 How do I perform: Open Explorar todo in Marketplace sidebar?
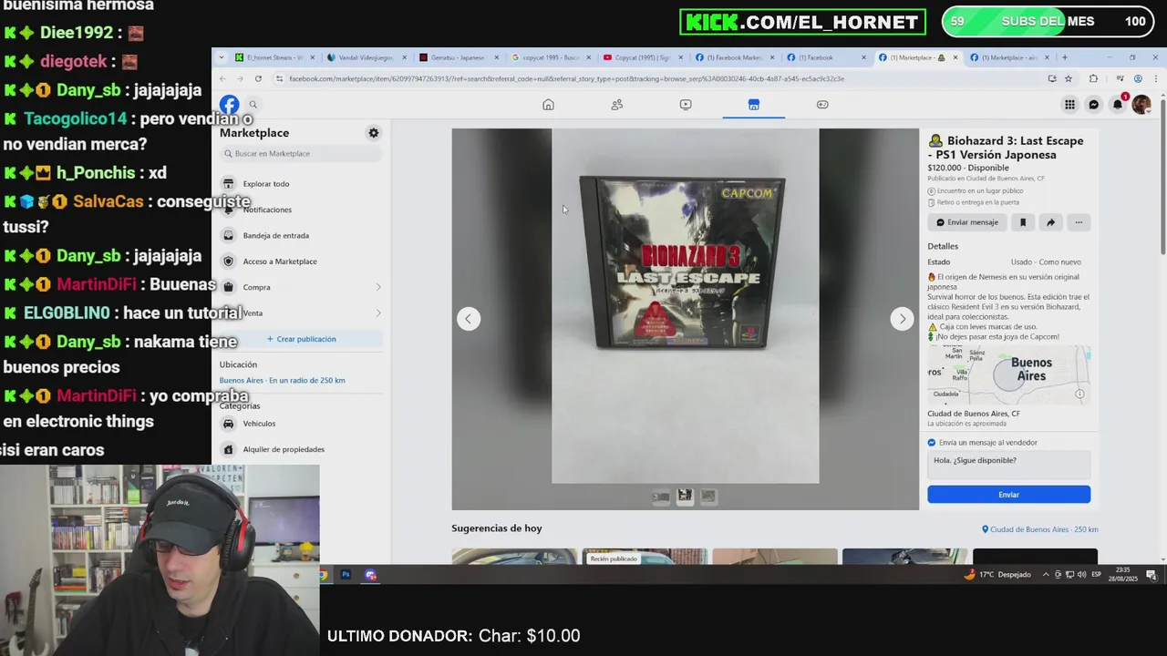(301, 184)
